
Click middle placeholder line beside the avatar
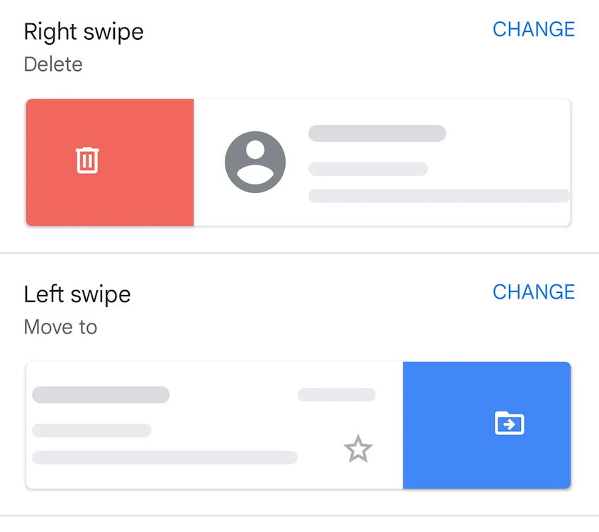[368, 169]
